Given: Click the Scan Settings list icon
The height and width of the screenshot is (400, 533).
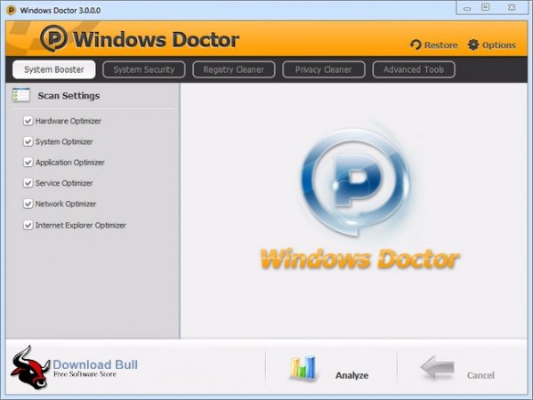Looking at the screenshot, I should [21, 95].
